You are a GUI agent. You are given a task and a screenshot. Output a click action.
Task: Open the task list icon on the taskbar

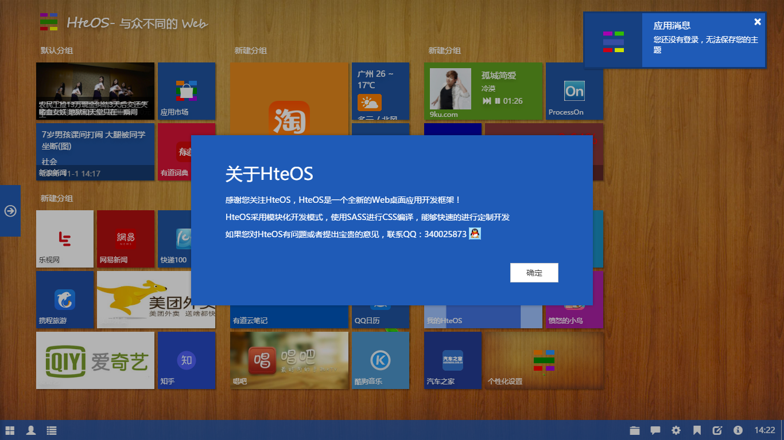click(x=51, y=430)
